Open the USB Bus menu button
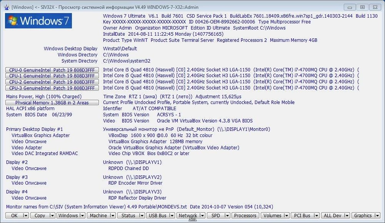Image resolution: width=385 pixels, height=223 pixels. pos(158,215)
